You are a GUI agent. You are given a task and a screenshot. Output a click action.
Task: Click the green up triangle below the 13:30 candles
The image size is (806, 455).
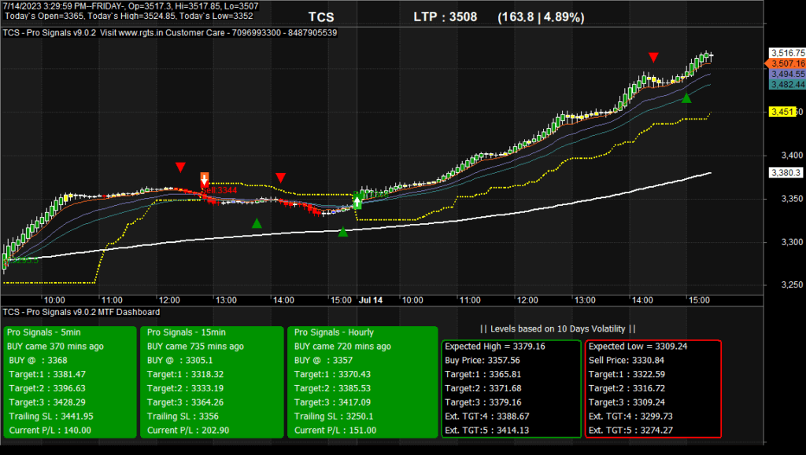pos(257,223)
